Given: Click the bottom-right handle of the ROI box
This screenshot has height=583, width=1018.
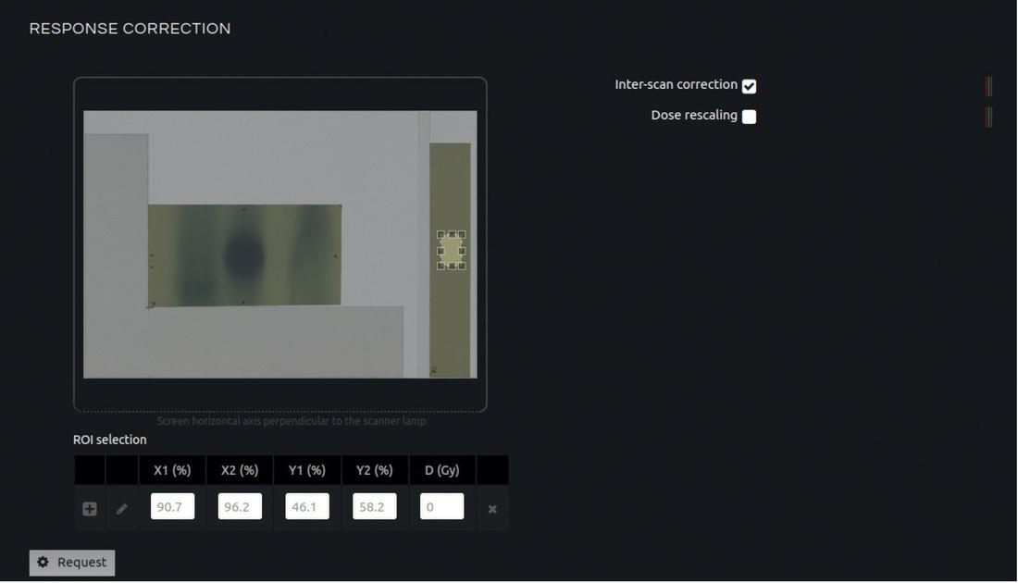Looking at the screenshot, I should click(462, 266).
